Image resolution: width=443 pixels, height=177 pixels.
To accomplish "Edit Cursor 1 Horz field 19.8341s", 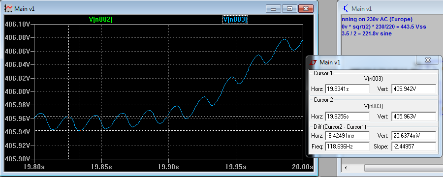I will pyautogui.click(x=347, y=89).
